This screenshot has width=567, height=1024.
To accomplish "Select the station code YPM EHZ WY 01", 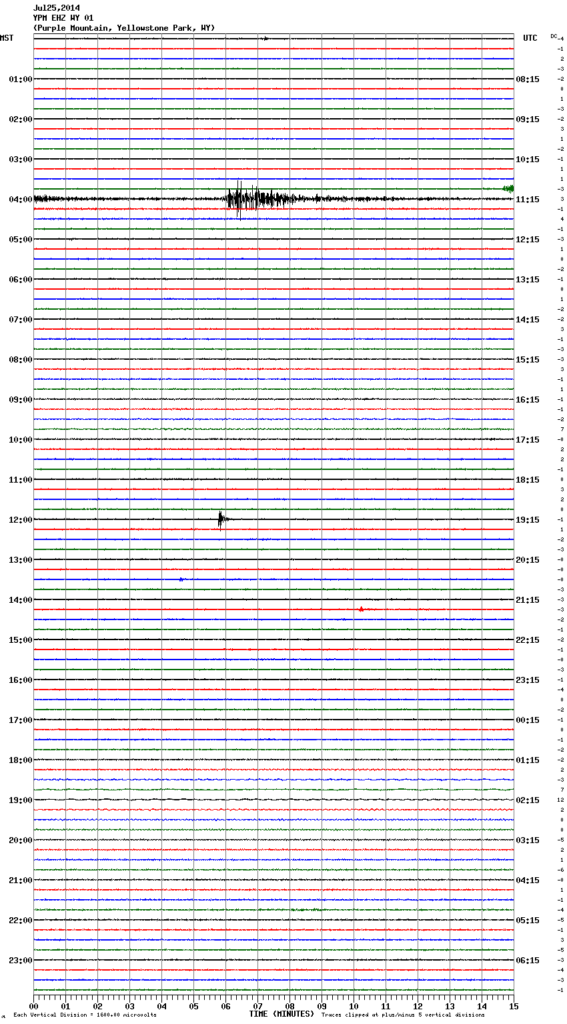I will point(63,18).
